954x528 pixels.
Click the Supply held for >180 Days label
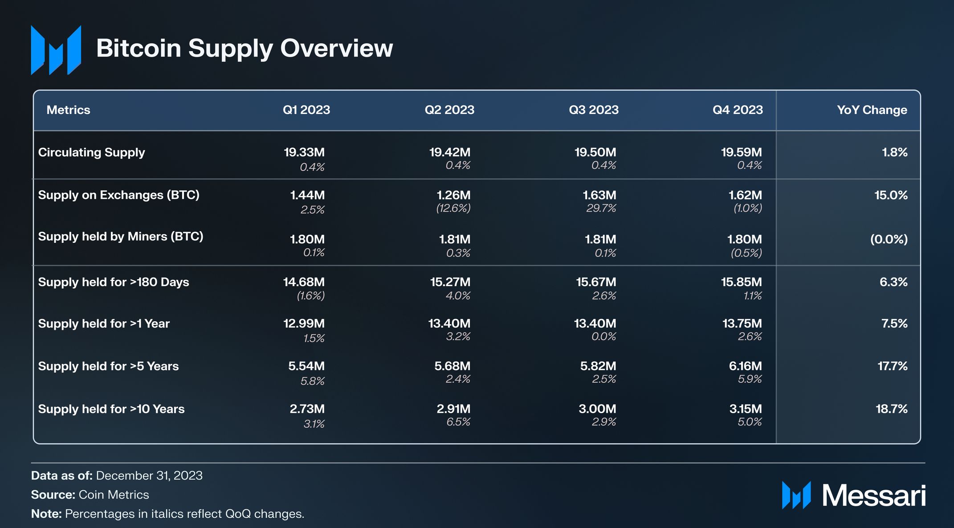114,282
